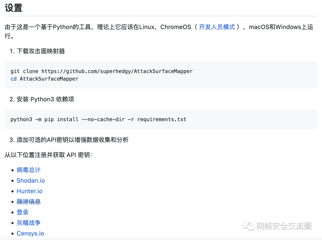Click the 设置 section heading

click(14, 8)
